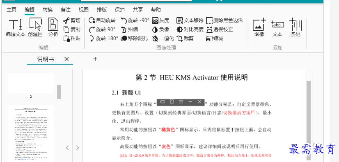Image resolution: width=339 pixels, height=162 pixels.
Task: Select the 编辑 (Edit) ribbon tab
Action: tap(30, 10)
